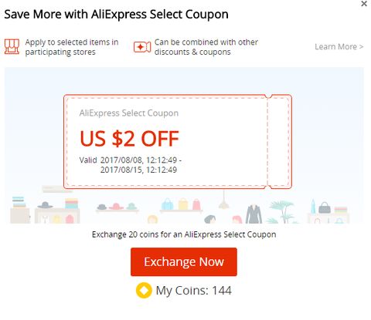Viewport: 371px width, 320px height.
Task: Click the 'Can be combined with other discounts' text
Action: (x=206, y=47)
